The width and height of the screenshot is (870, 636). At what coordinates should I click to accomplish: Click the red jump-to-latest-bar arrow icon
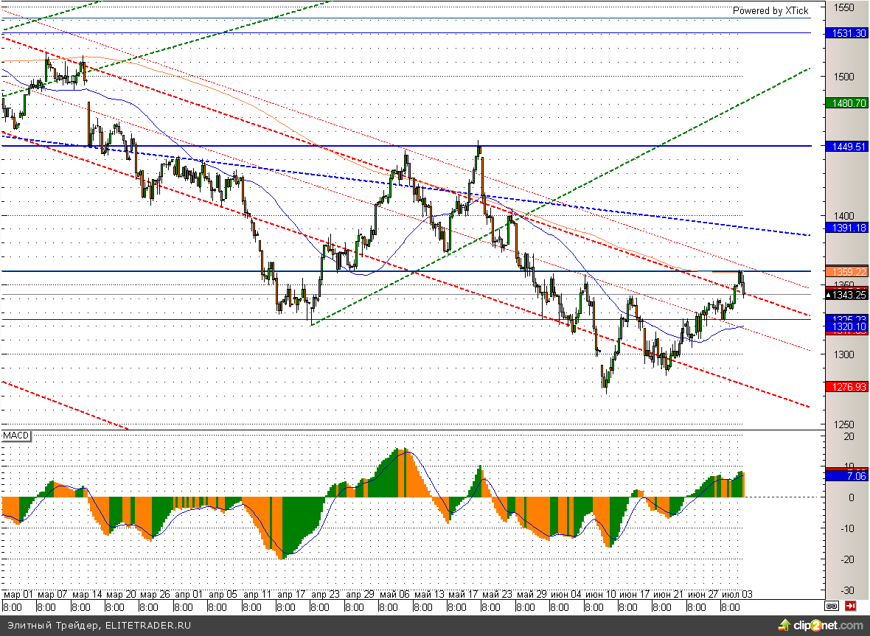850,606
